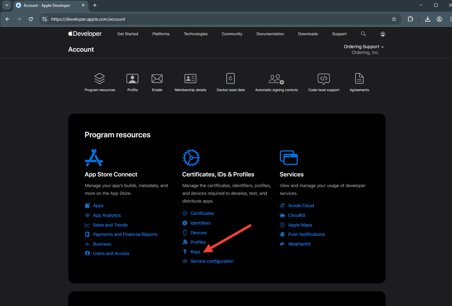The height and width of the screenshot is (306, 452).
Task: Open the Technologies menu
Action: pyautogui.click(x=196, y=34)
